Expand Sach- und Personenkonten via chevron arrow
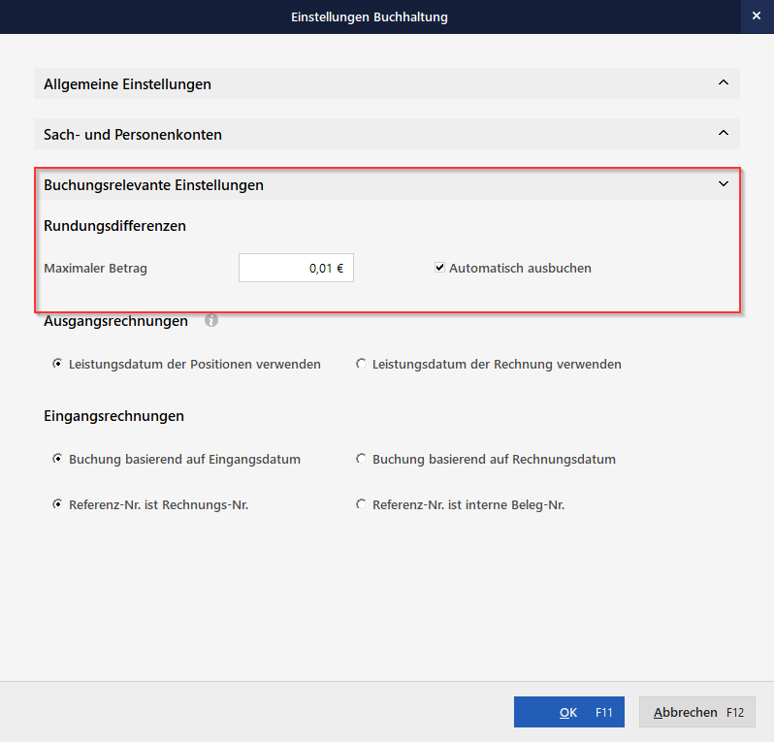 click(x=723, y=133)
